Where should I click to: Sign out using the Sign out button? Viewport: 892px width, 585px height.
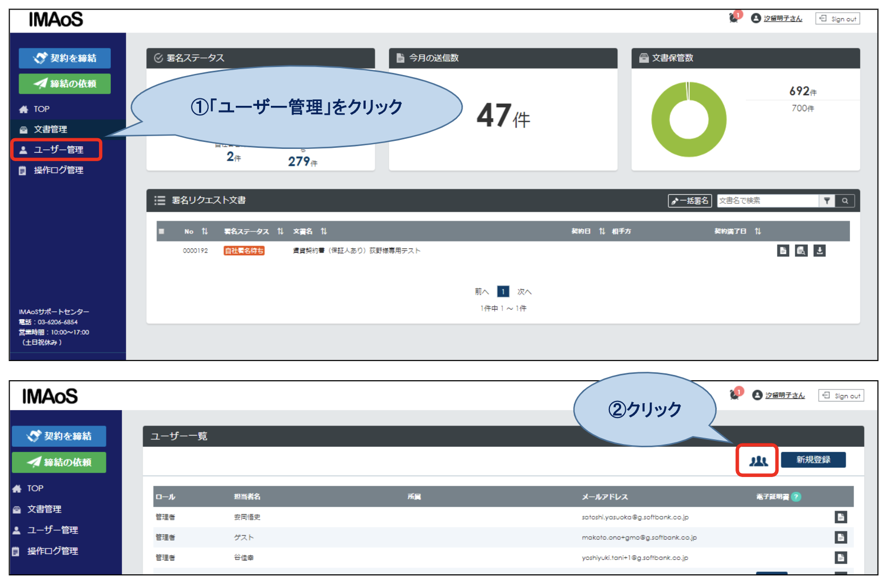[838, 18]
